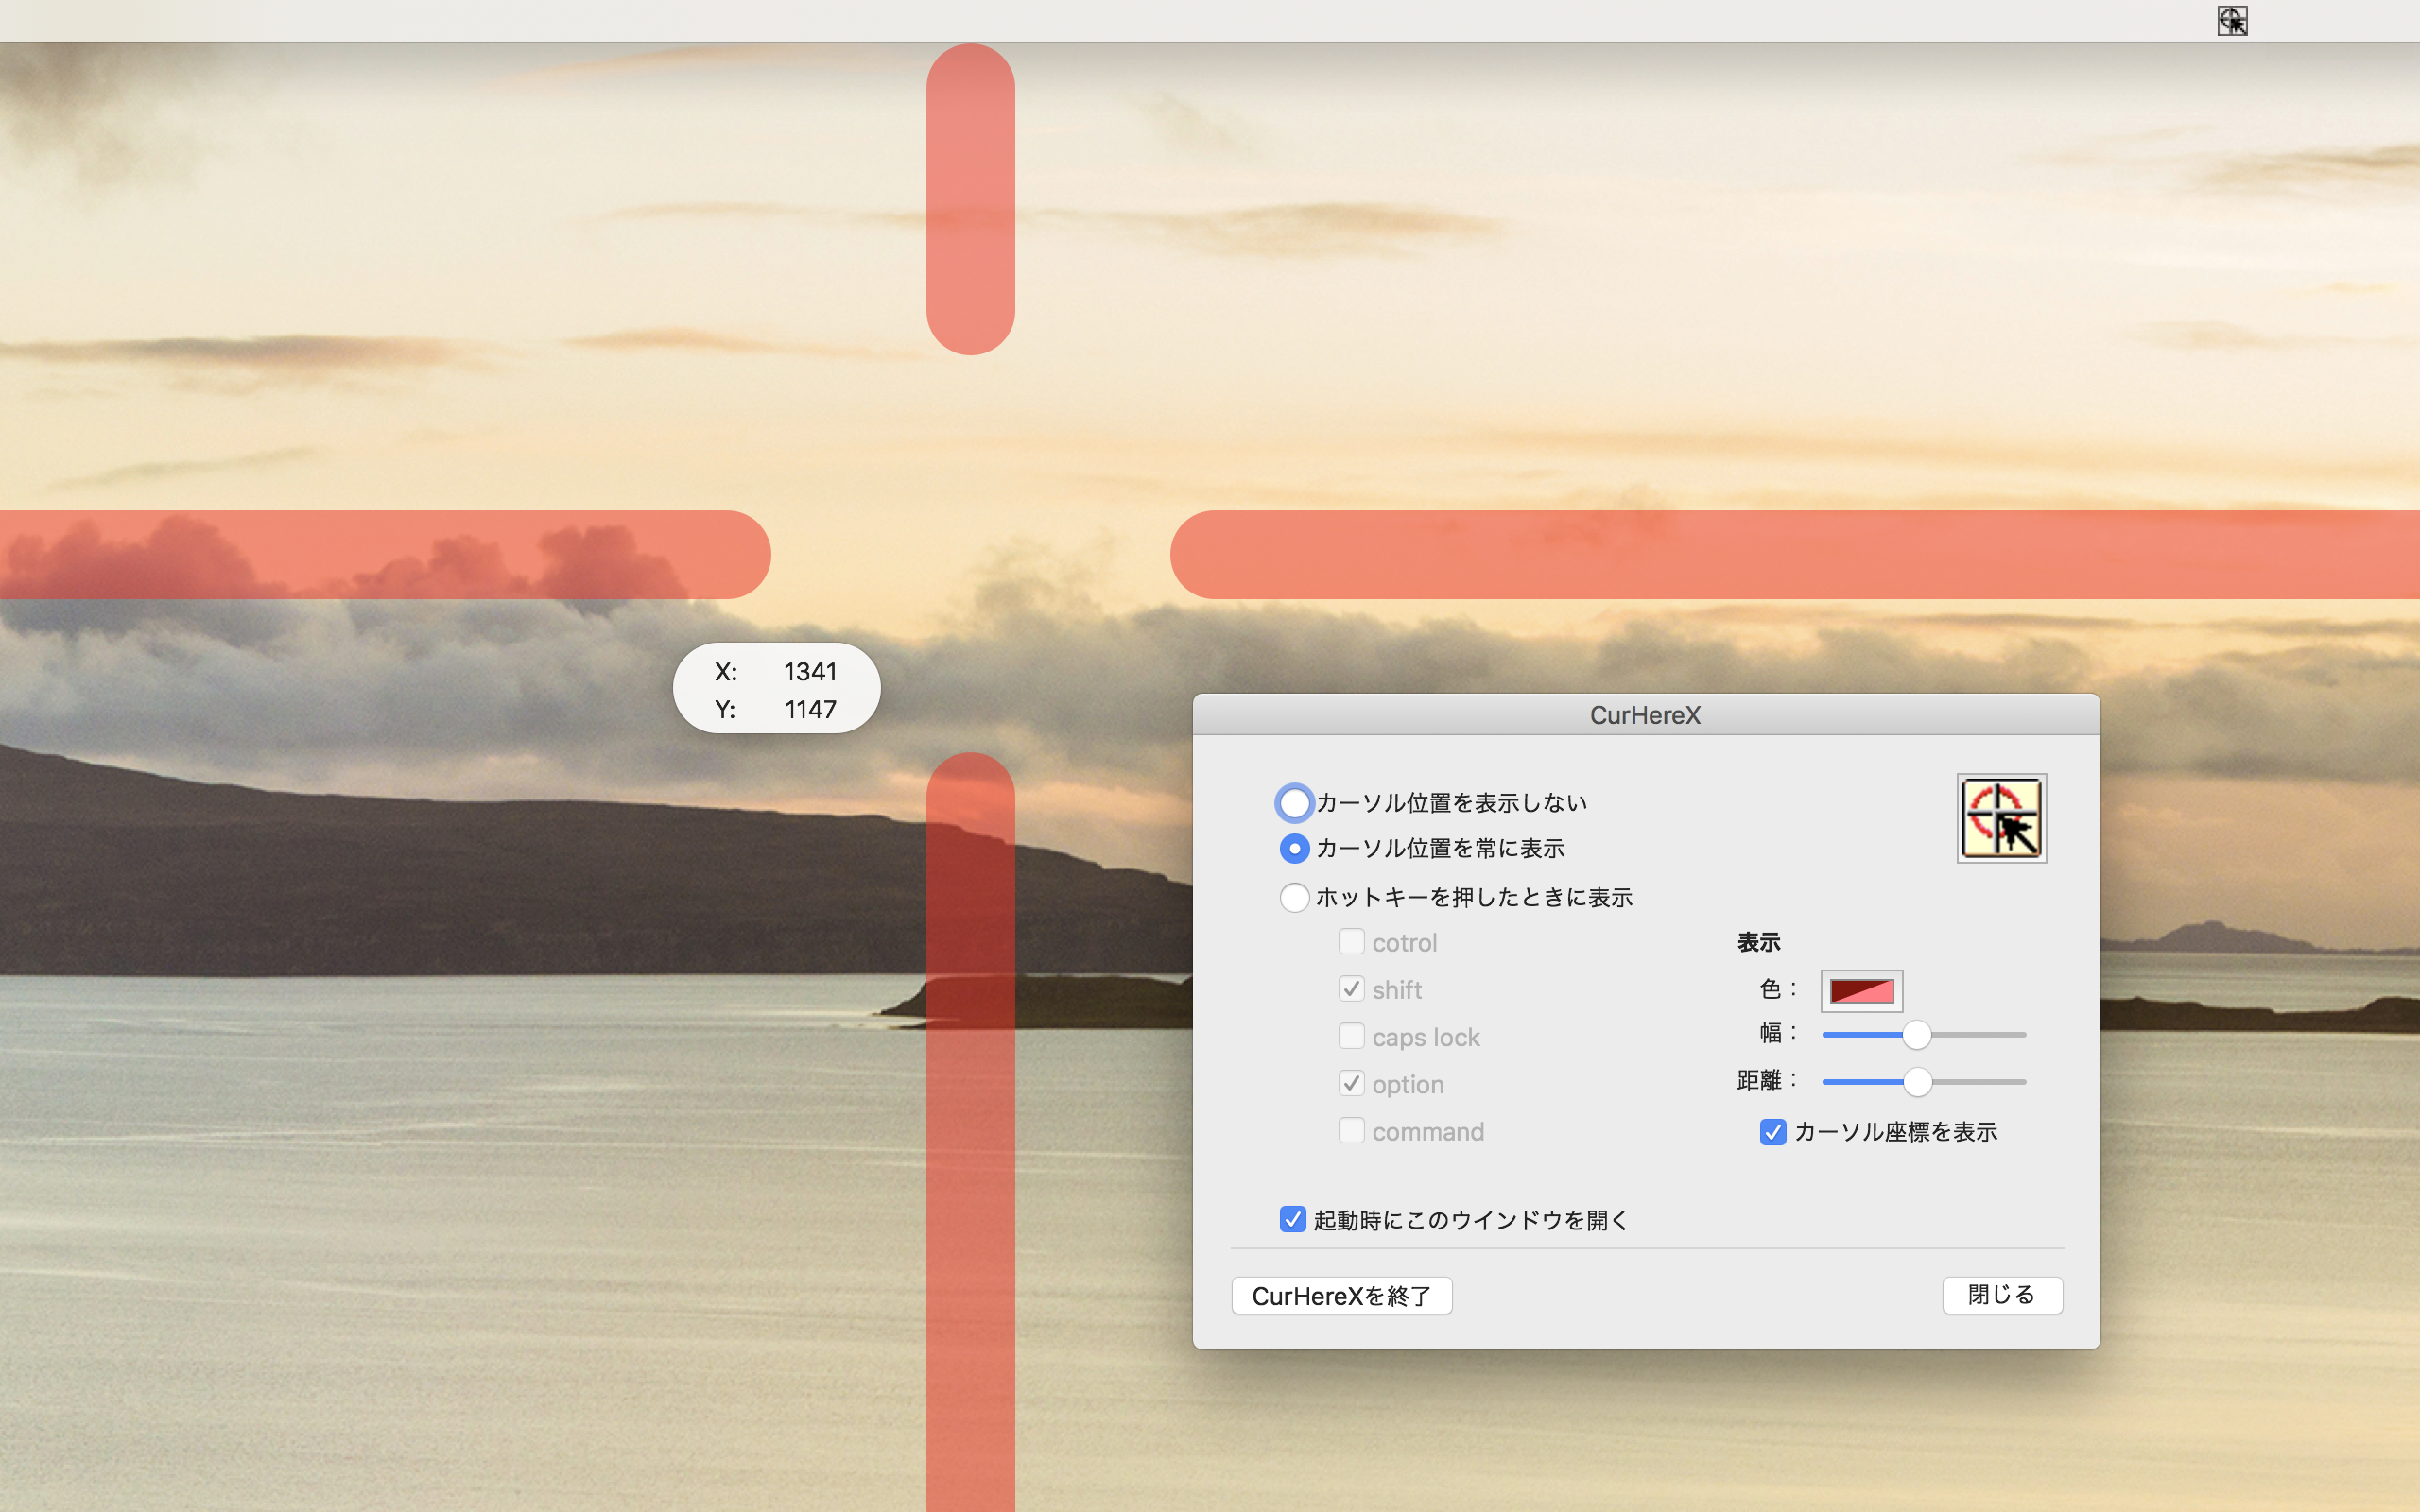Toggle the command hotkey checkbox
Image resolution: width=2420 pixels, height=1512 pixels.
(1351, 1131)
